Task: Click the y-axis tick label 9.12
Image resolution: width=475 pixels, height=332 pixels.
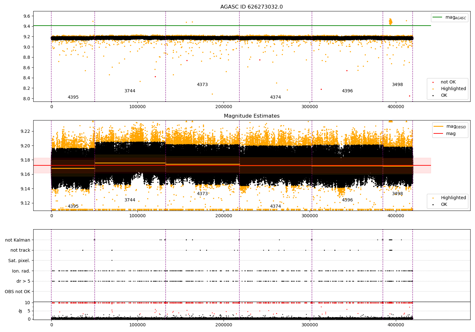Action: 26,203
